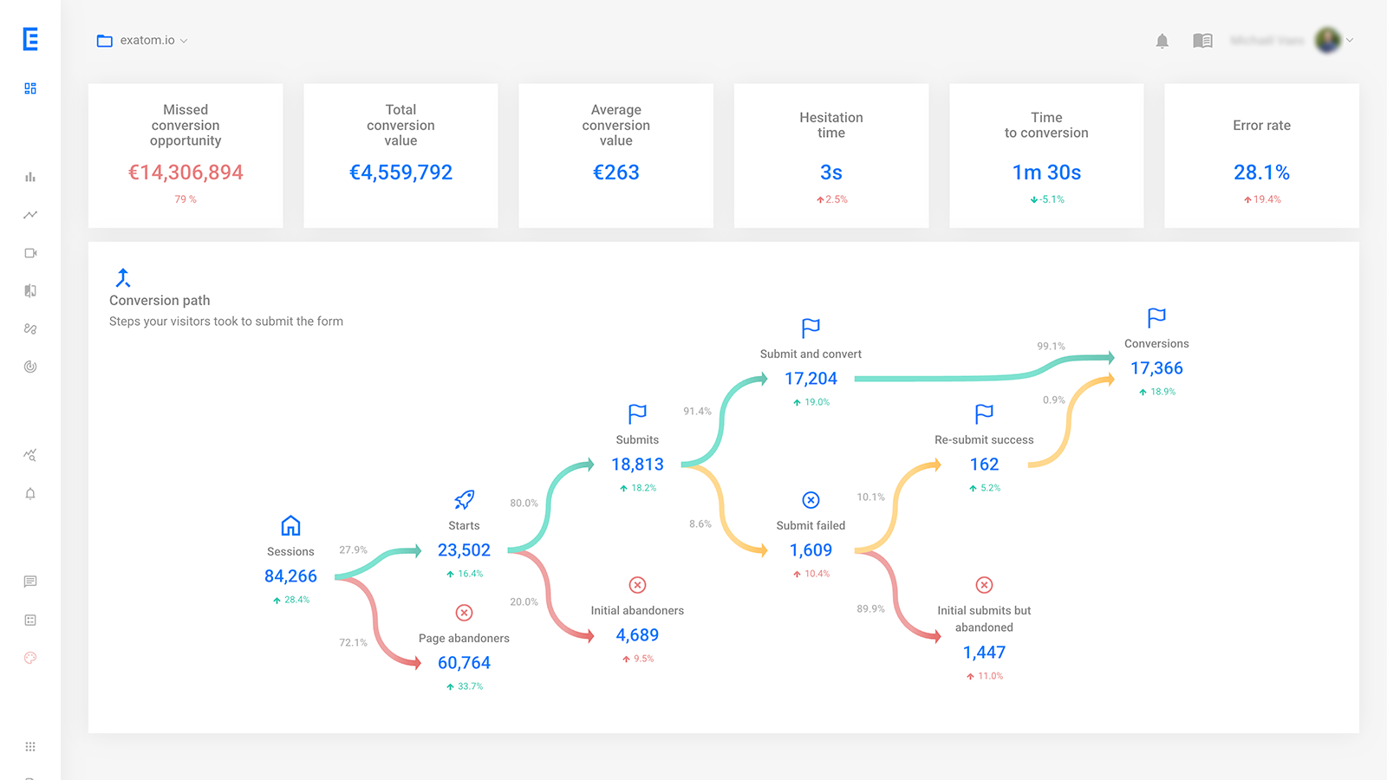The height and width of the screenshot is (780, 1387).
Task: Click the Conversions value 17,366
Action: (1156, 368)
